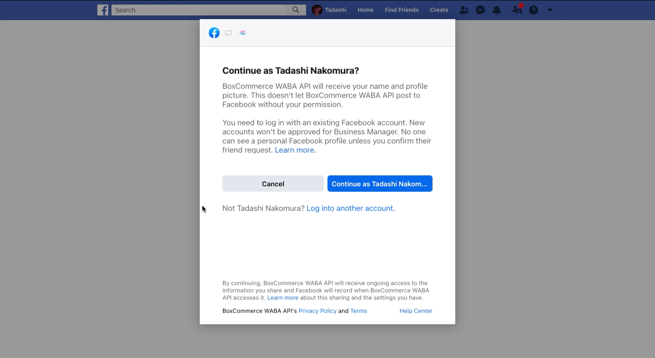Image resolution: width=655 pixels, height=358 pixels.
Task: Focus the Facebook Search field
Action: 199,10
